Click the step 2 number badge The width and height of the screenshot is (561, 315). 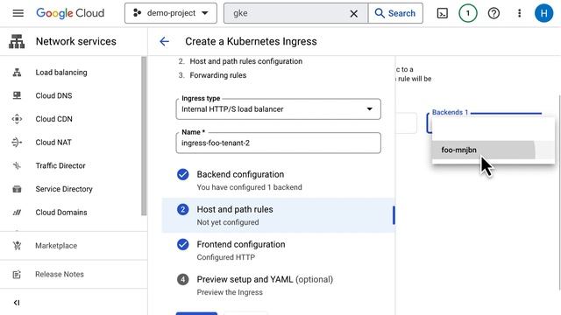(183, 209)
